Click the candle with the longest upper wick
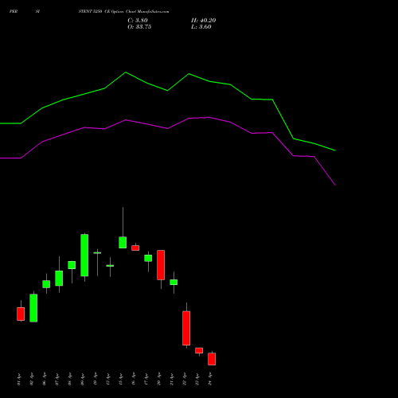 (x=123, y=242)
